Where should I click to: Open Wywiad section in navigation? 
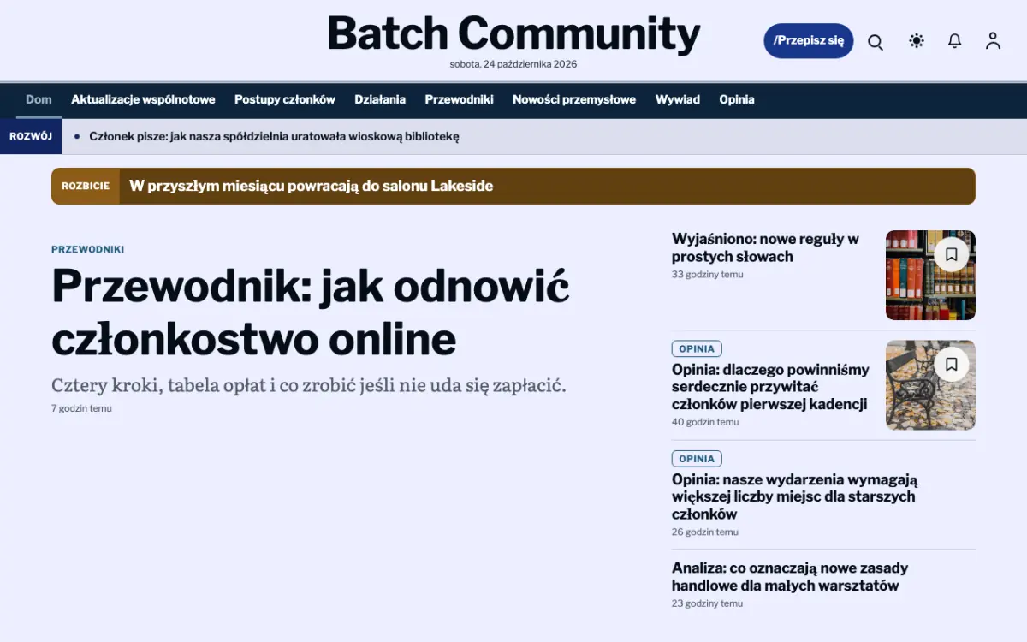point(678,99)
